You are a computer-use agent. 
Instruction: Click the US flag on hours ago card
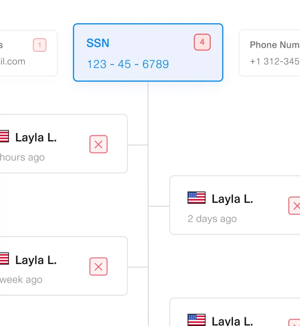click(x=4, y=136)
